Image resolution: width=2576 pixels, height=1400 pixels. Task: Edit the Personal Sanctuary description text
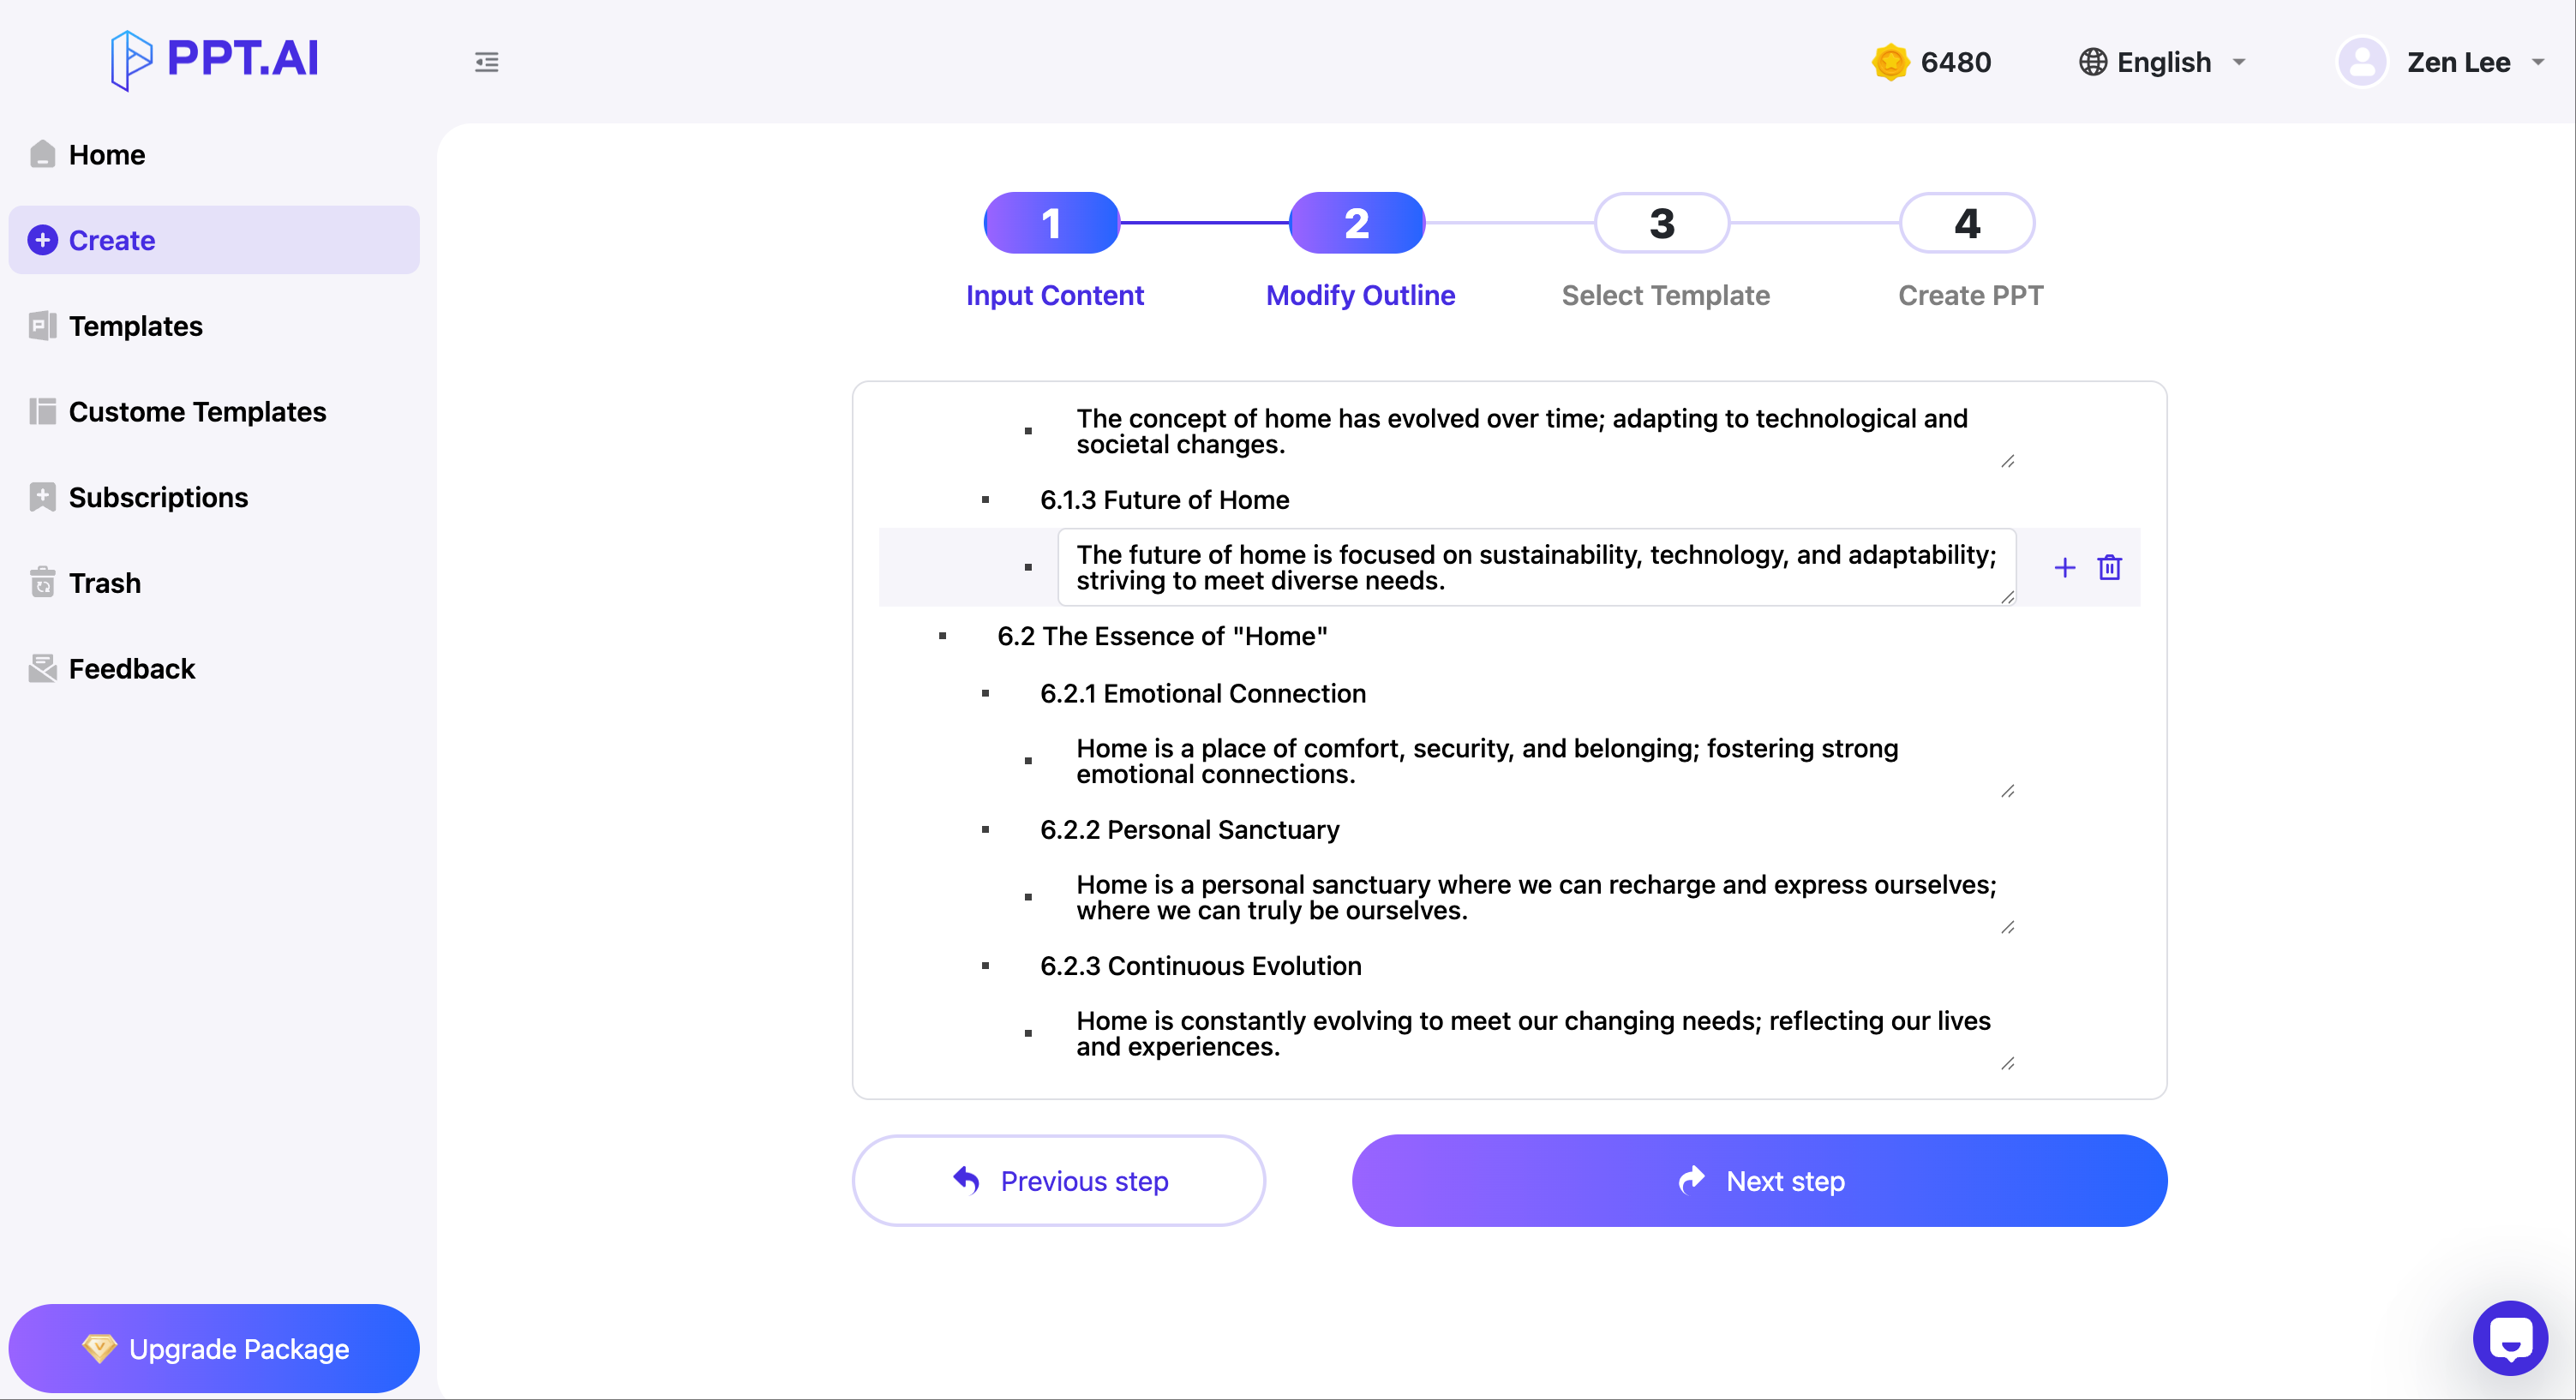pos(1535,897)
